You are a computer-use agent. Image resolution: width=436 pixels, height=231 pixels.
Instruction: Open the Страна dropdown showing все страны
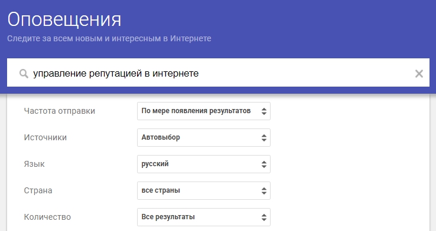click(204, 190)
